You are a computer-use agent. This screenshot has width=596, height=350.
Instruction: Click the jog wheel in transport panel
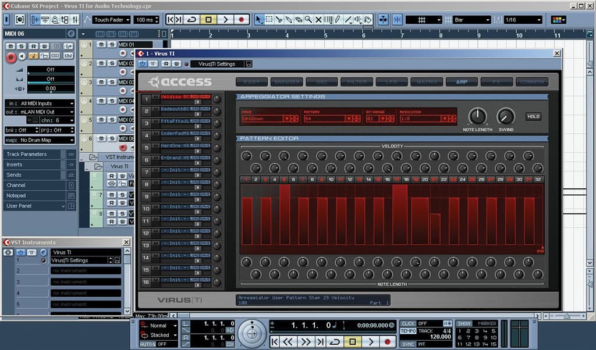[251, 334]
